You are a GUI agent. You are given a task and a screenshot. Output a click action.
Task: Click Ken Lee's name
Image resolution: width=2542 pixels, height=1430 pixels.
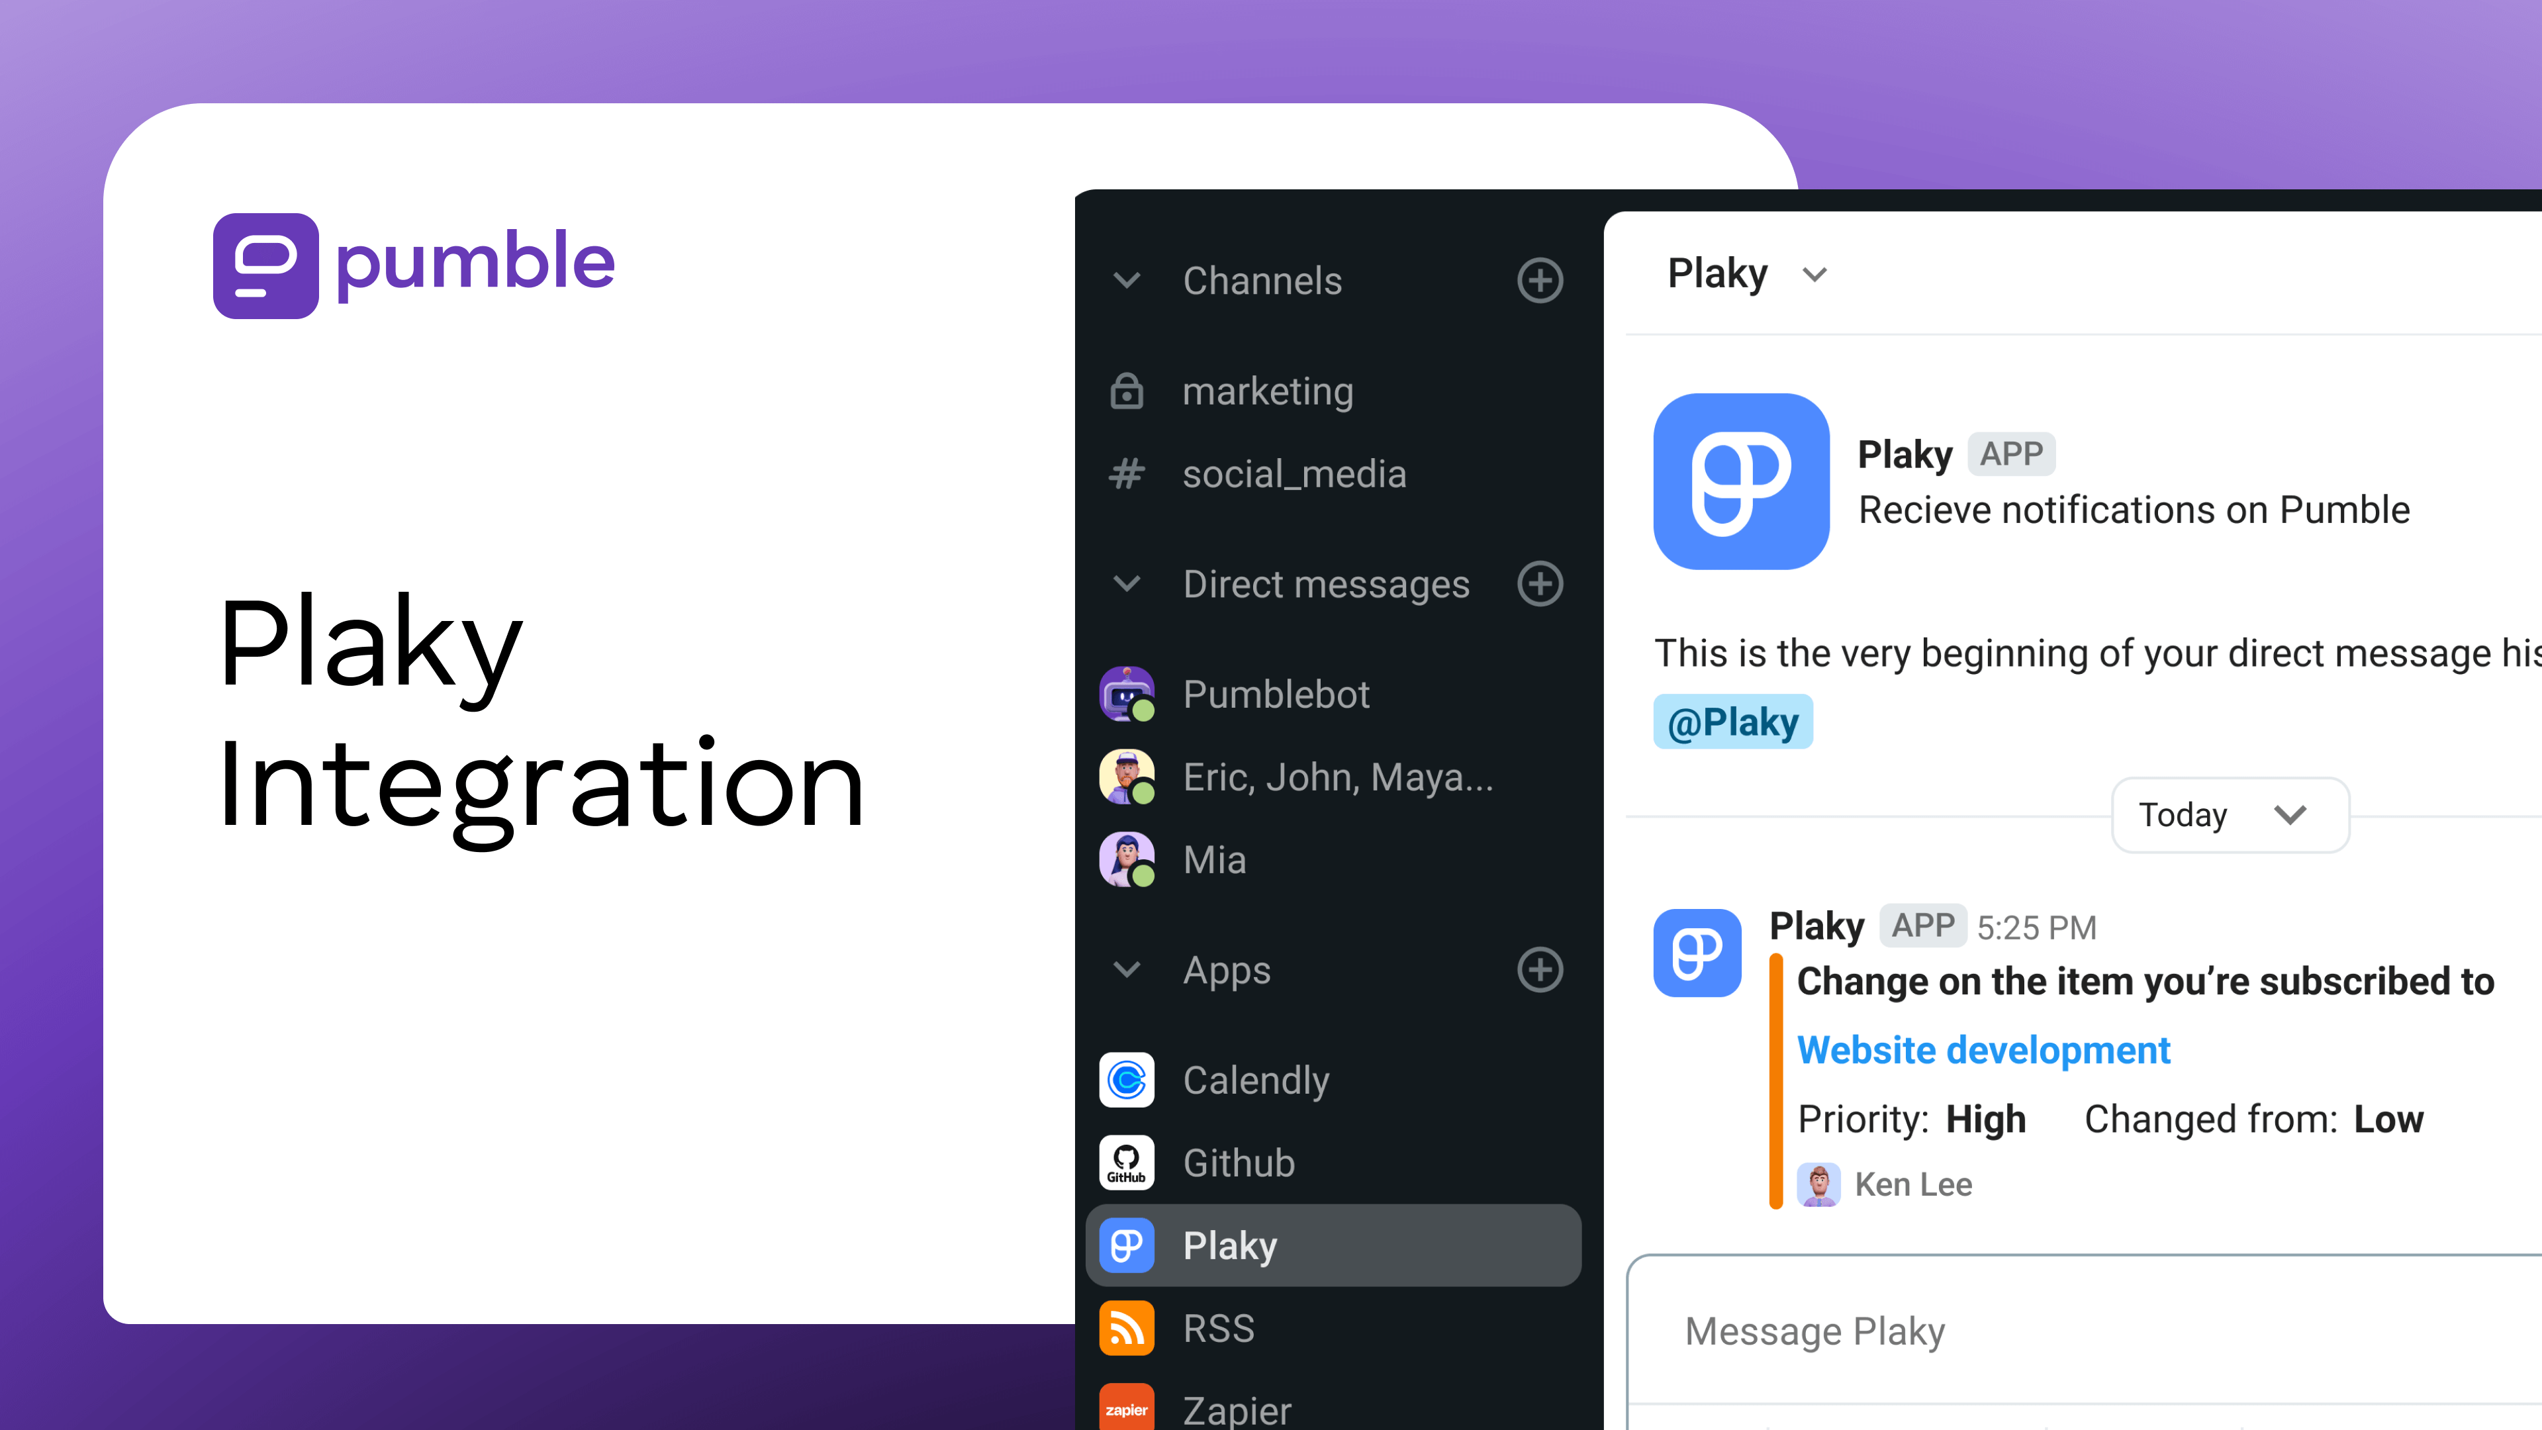click(x=1913, y=1184)
